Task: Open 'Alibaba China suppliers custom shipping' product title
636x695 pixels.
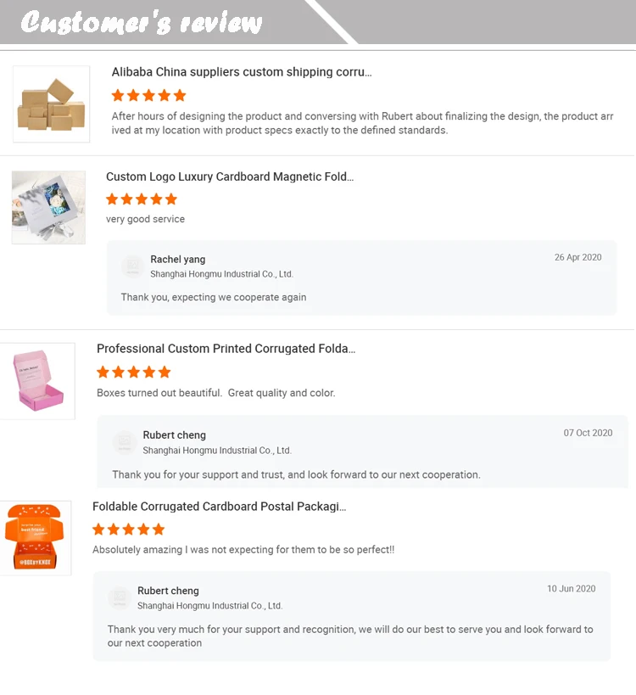Action: point(242,72)
